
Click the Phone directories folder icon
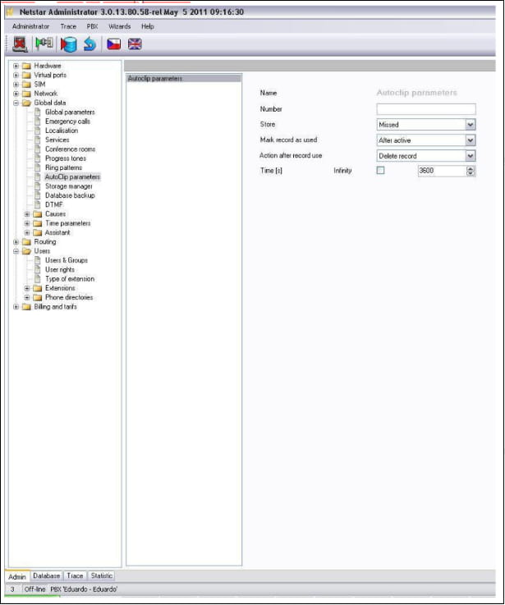pos(38,297)
